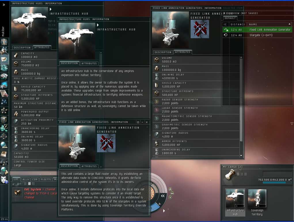Screen dimensions: 294x222
Task: Click the Distance column header
Action: point(238,24)
